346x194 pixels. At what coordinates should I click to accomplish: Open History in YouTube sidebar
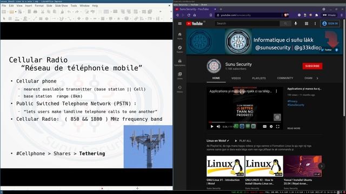[x=180, y=89]
